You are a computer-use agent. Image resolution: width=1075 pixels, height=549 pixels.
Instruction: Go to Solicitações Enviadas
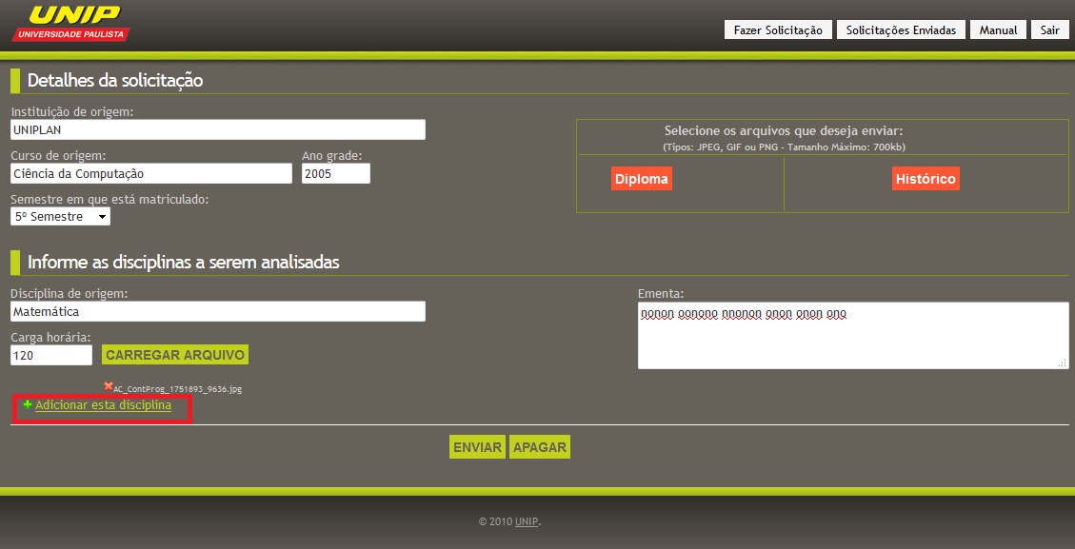point(901,30)
